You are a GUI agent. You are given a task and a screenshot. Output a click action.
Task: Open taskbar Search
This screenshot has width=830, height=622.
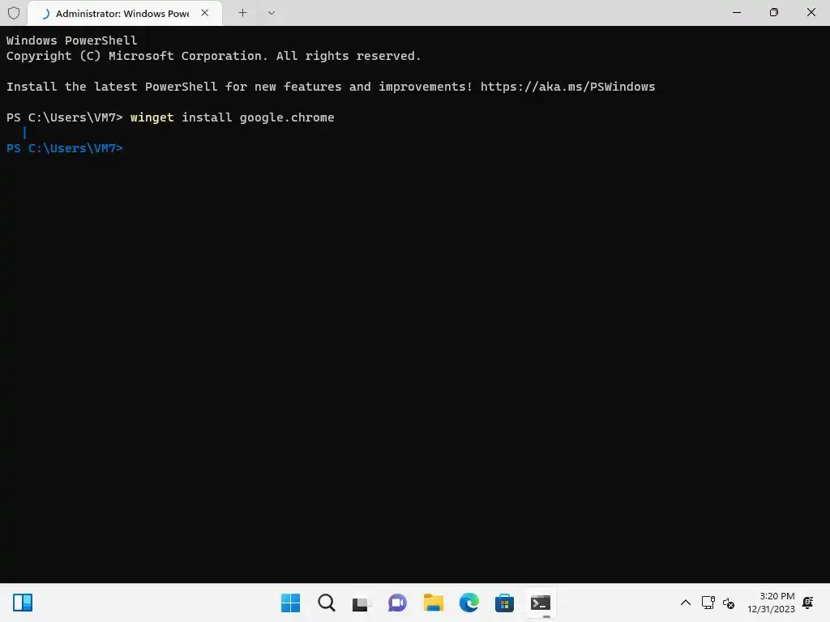(326, 603)
